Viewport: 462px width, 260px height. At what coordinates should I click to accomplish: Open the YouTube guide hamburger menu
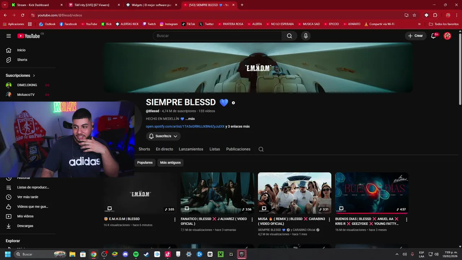click(x=9, y=36)
